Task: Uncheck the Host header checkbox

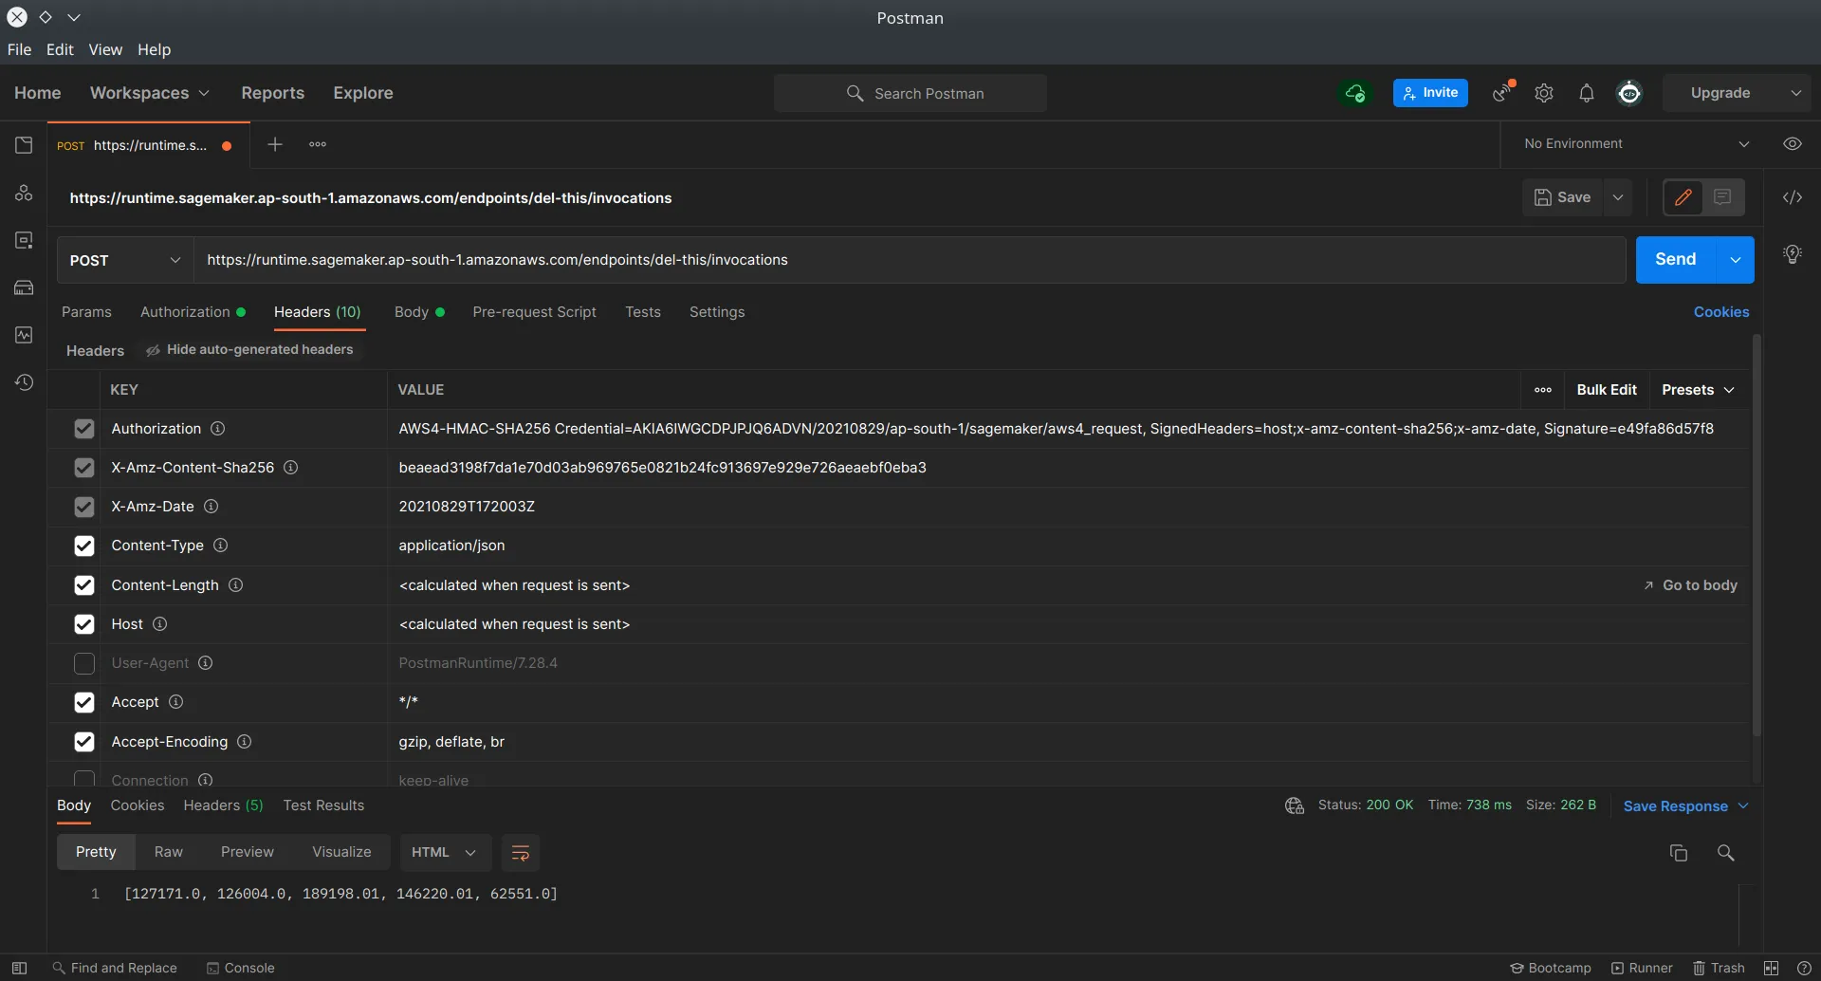Action: coord(84,624)
